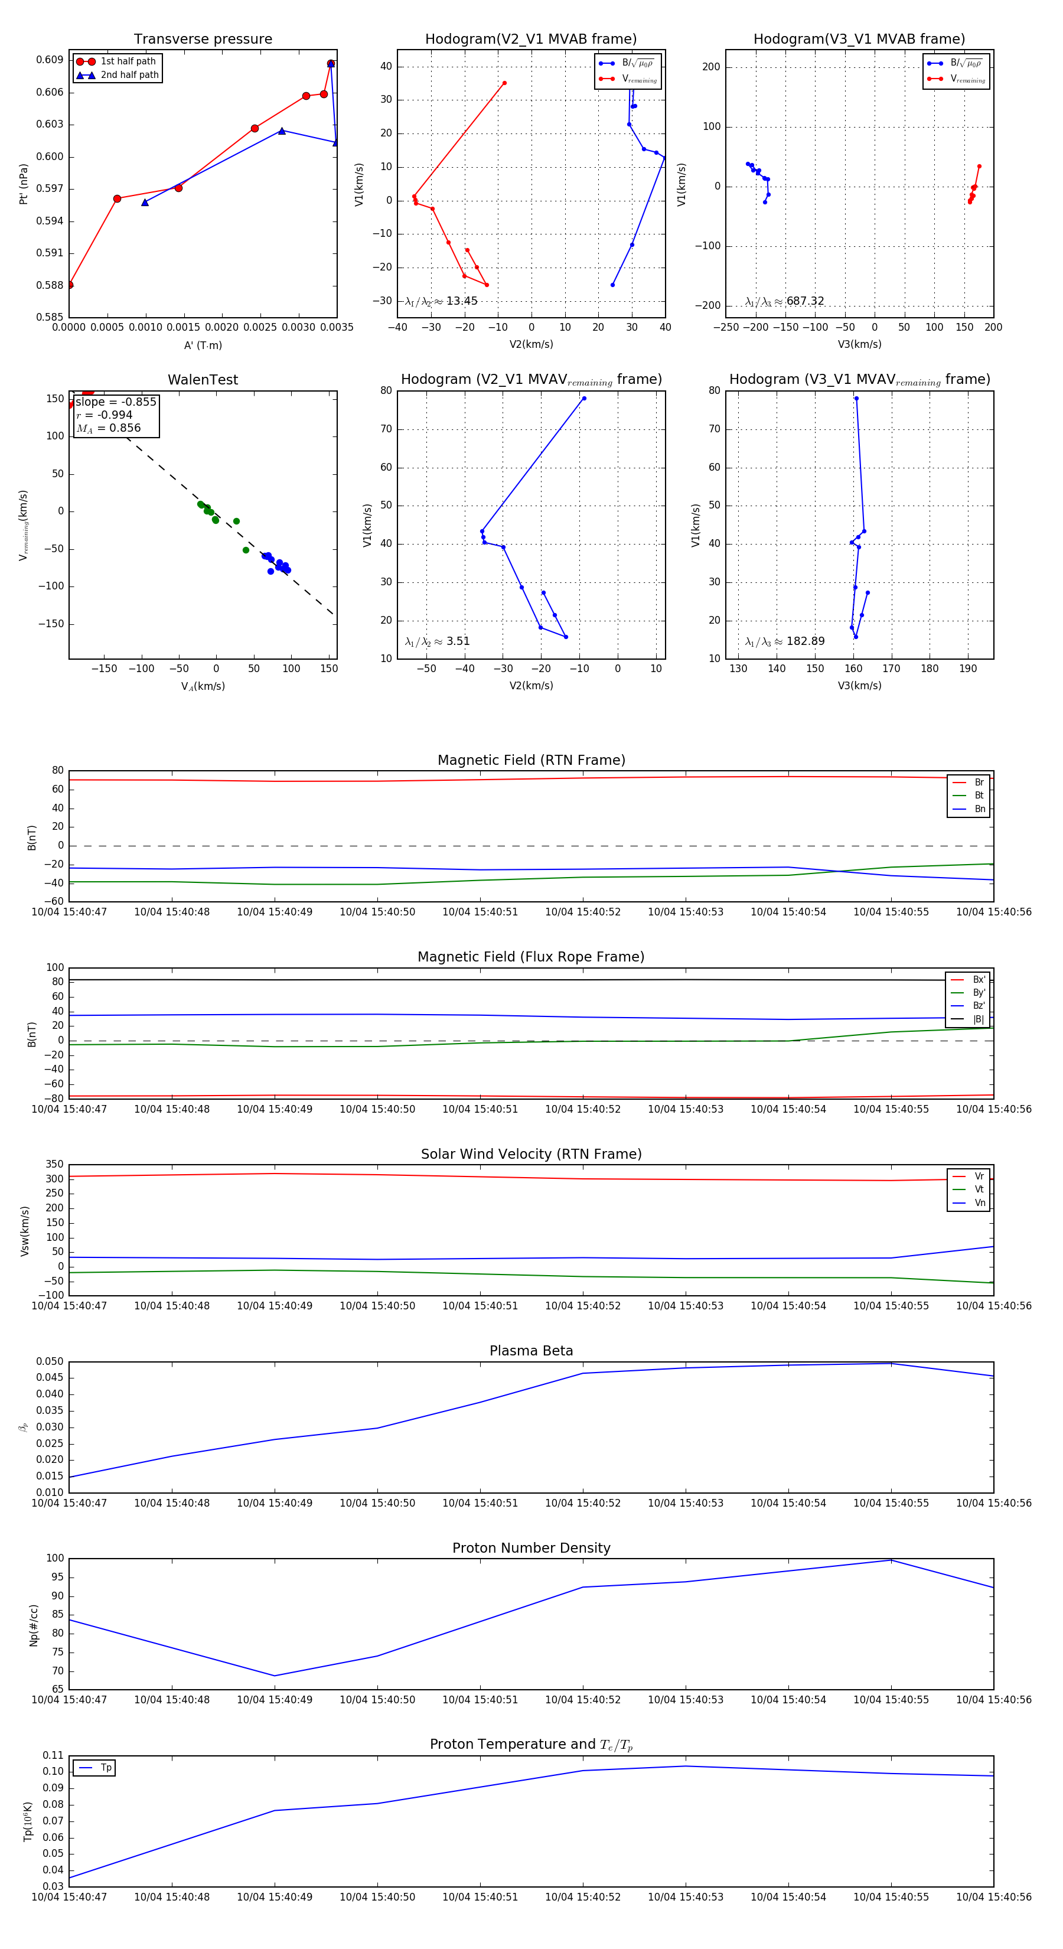Click the 'Hodogram(V2_V1 MVAB frame)' title
Viewport: 1063px width, 1949px height.
531,40
